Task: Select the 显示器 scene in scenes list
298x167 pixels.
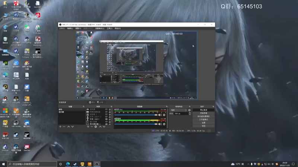Action: coord(72,112)
